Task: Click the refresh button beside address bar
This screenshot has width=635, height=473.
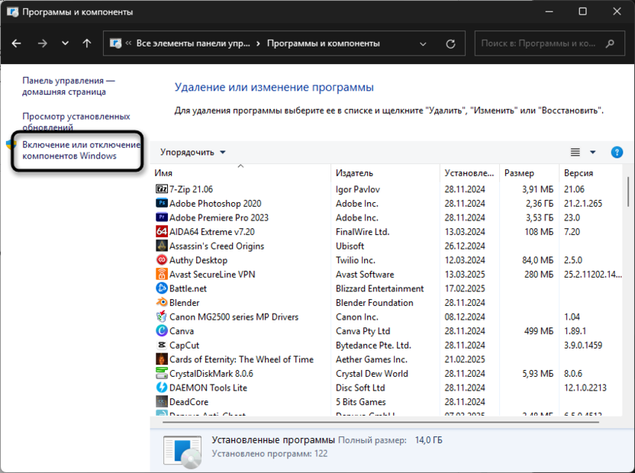Action: [x=451, y=43]
